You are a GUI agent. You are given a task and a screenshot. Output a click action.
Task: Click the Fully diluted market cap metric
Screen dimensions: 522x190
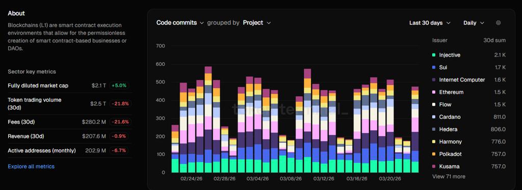coord(38,86)
